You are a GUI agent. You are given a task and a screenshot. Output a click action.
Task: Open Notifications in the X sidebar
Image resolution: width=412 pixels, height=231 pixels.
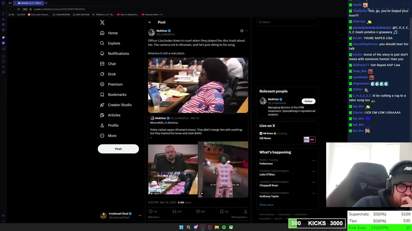(x=114, y=54)
